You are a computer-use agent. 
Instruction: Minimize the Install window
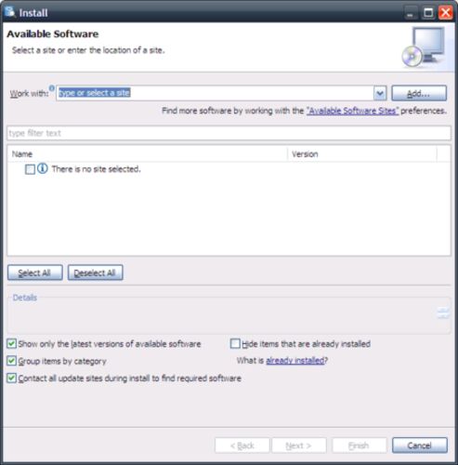411,13
